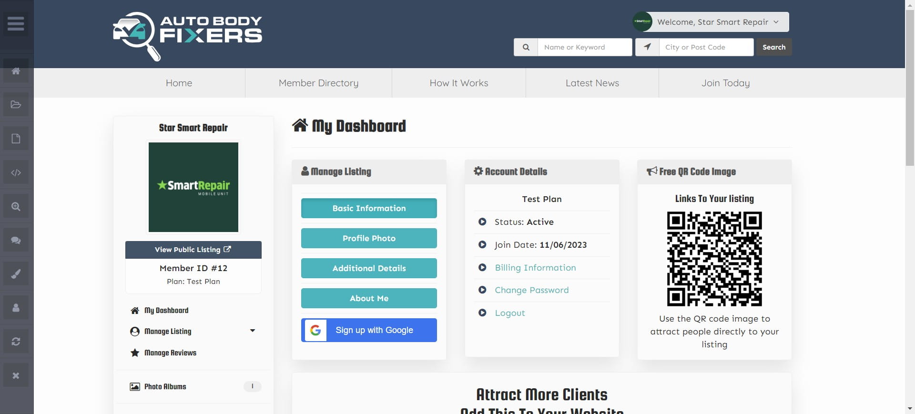
Task: Click the QR code image
Action: click(x=714, y=259)
